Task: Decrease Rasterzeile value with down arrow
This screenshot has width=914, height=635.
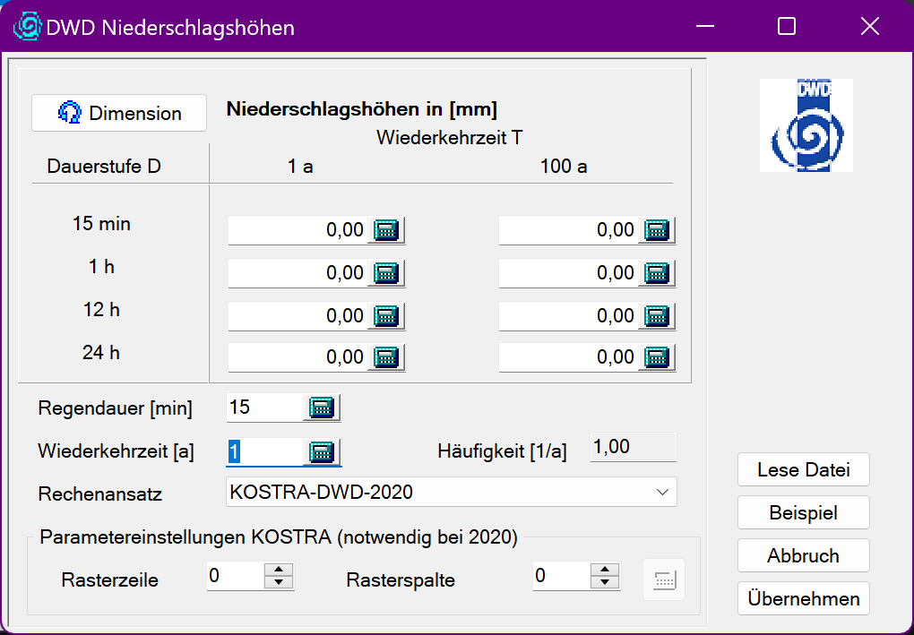Action: click(280, 583)
